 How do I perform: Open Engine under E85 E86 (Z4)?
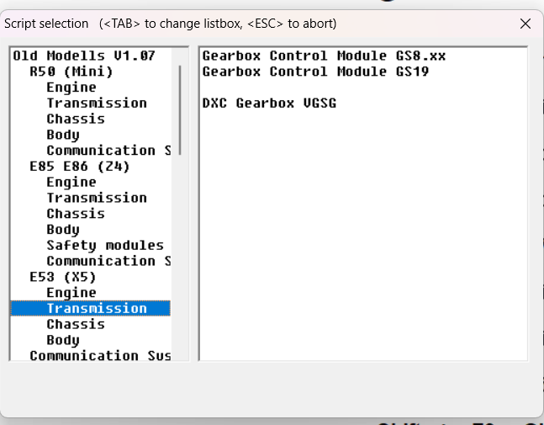pyautogui.click(x=71, y=182)
